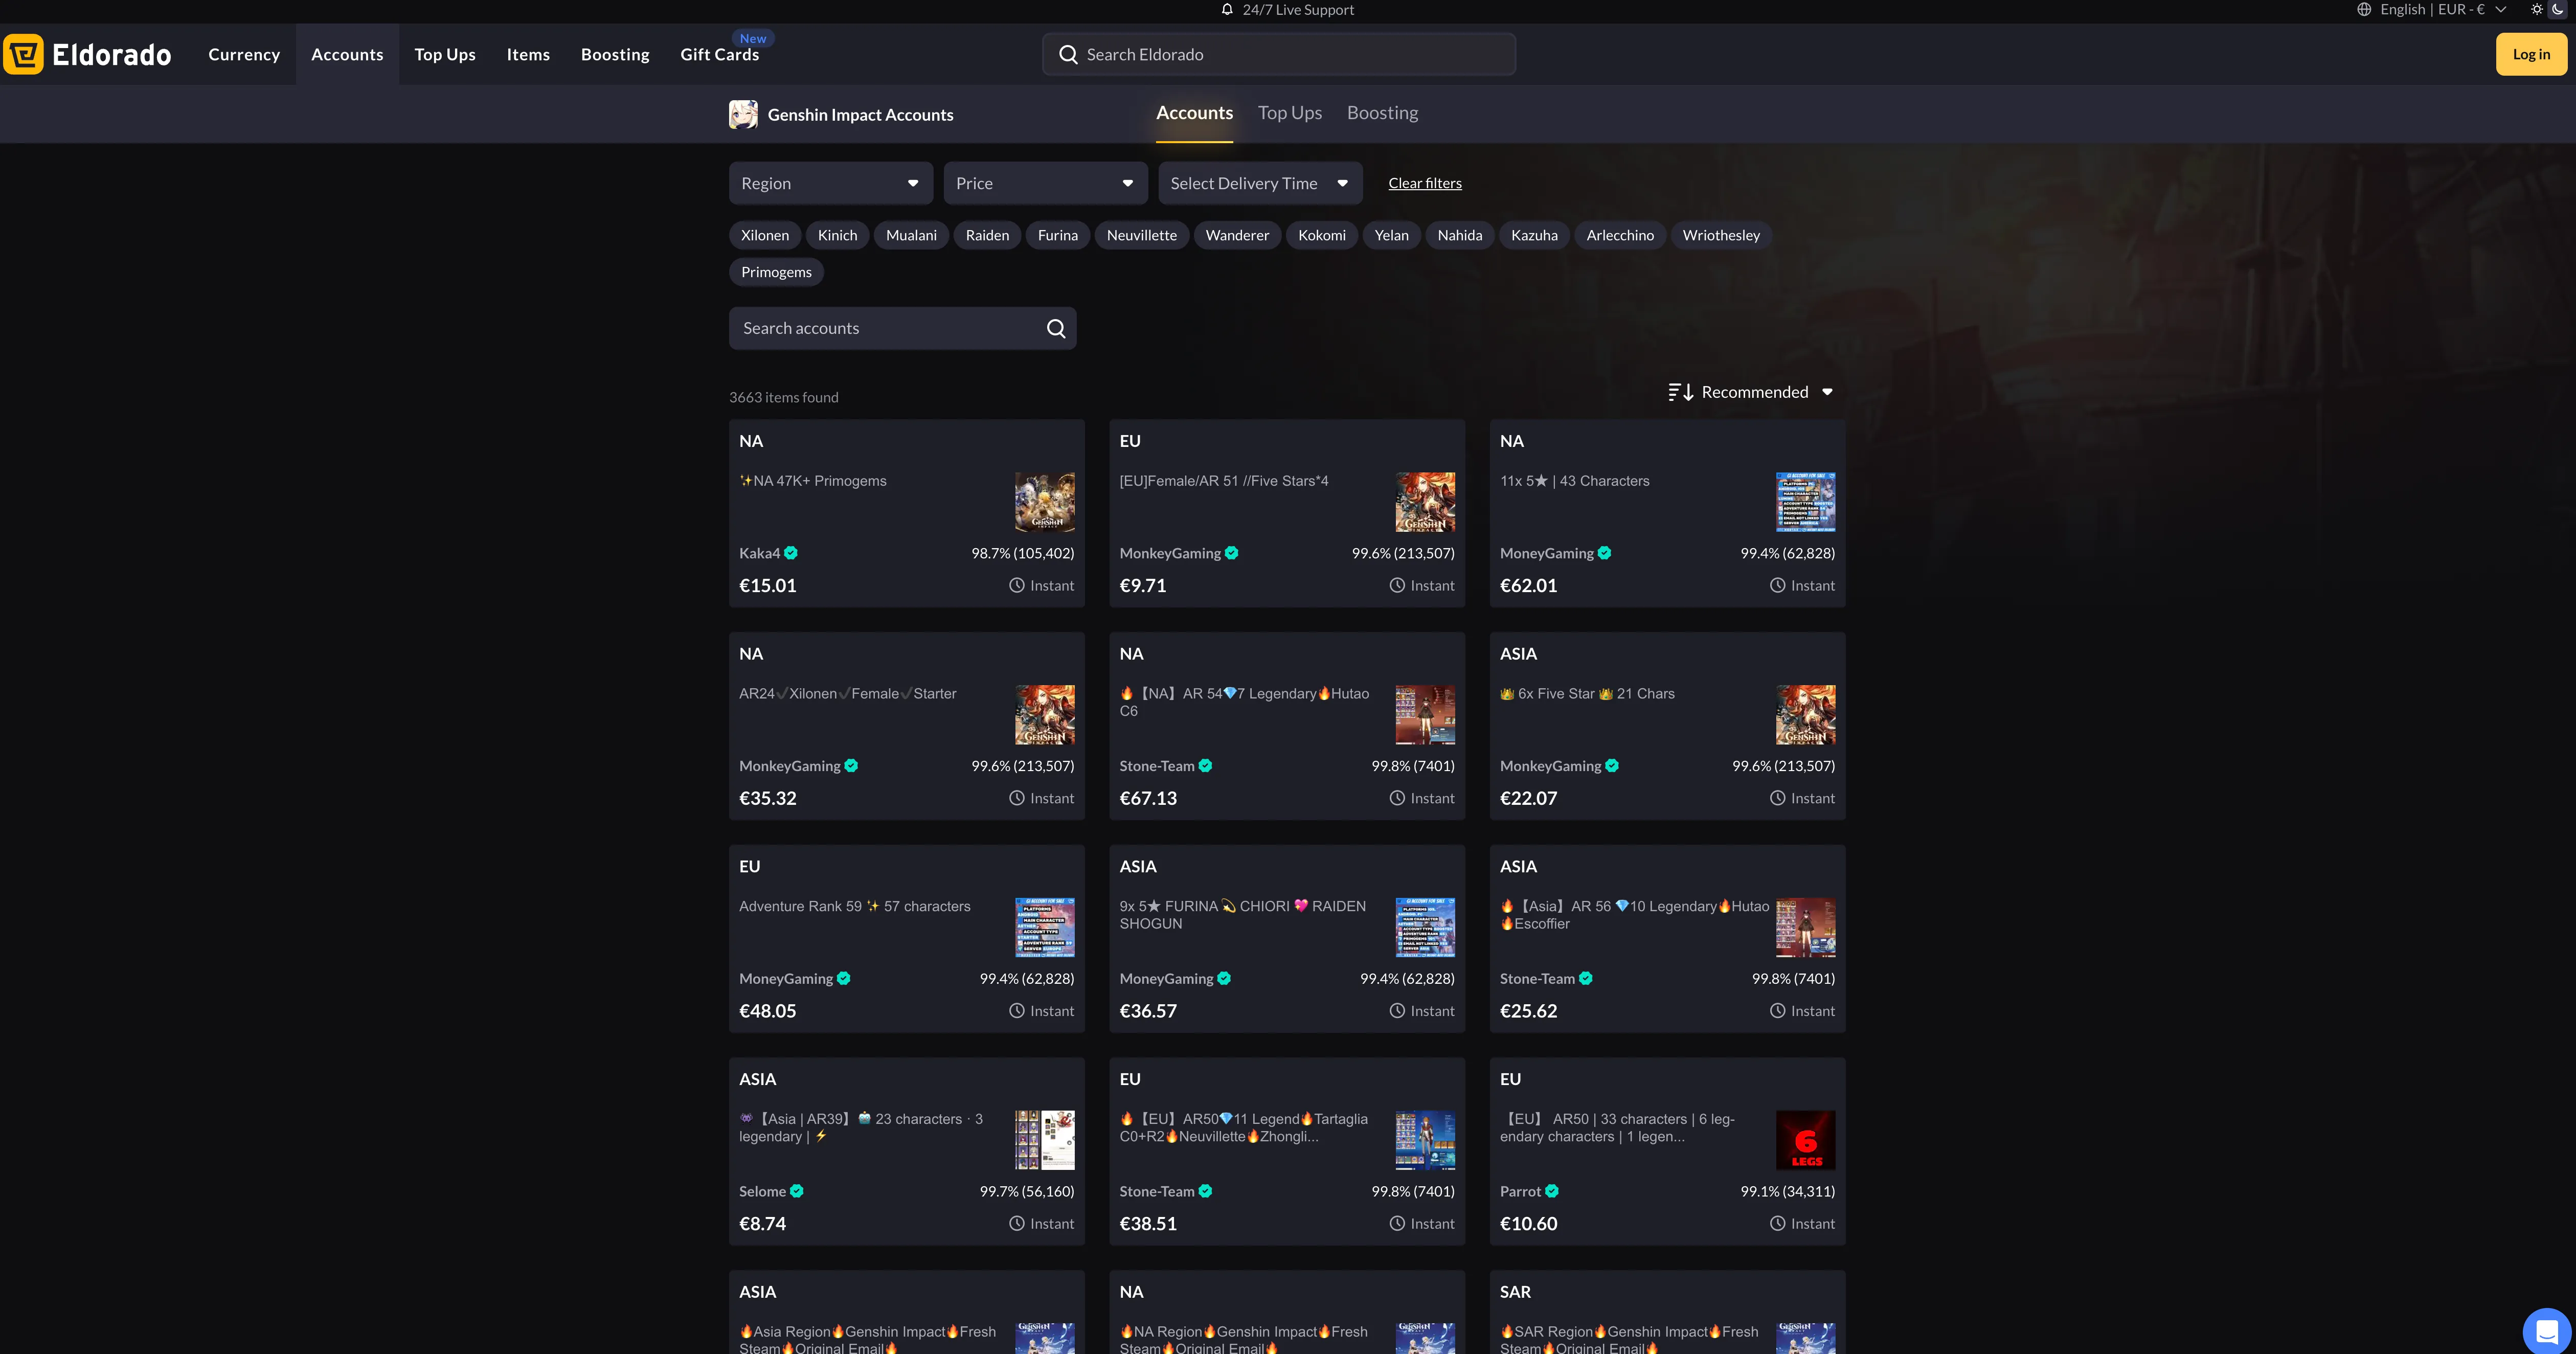Switch to light theme sun icon

pos(2537,10)
